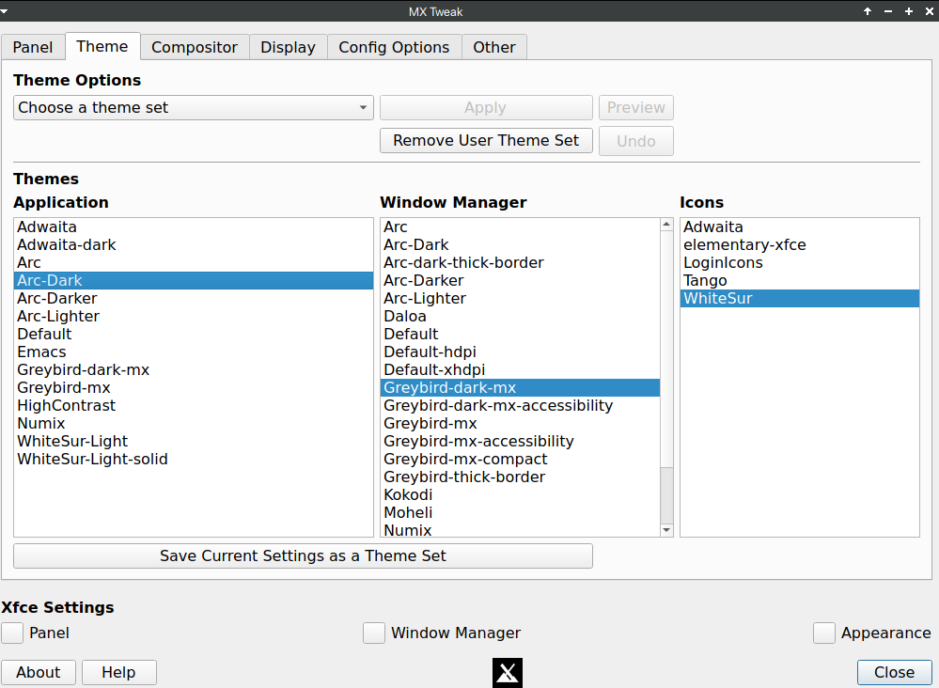Viewport: 939px width, 688px height.
Task: Choose Greybird-dark-mx in Application list
Action: pos(194,370)
